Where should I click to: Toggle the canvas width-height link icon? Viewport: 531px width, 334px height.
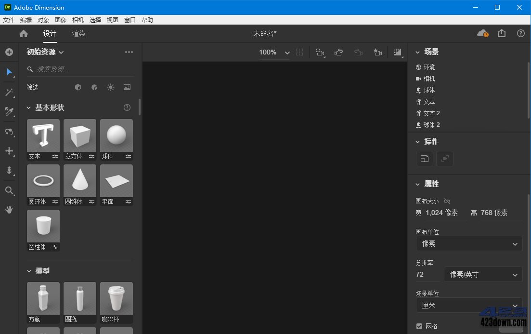tap(447, 201)
